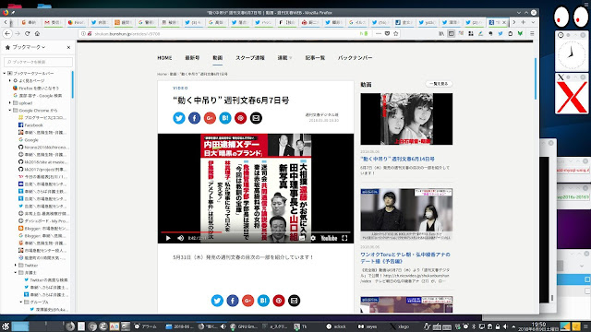Viewport: 591px width, 332px height.
Task: Open the Firefox を使いこなそう bookmark
Action: coord(36,89)
